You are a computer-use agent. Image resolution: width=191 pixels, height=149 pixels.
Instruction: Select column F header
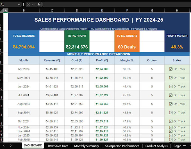tap(127, 10)
